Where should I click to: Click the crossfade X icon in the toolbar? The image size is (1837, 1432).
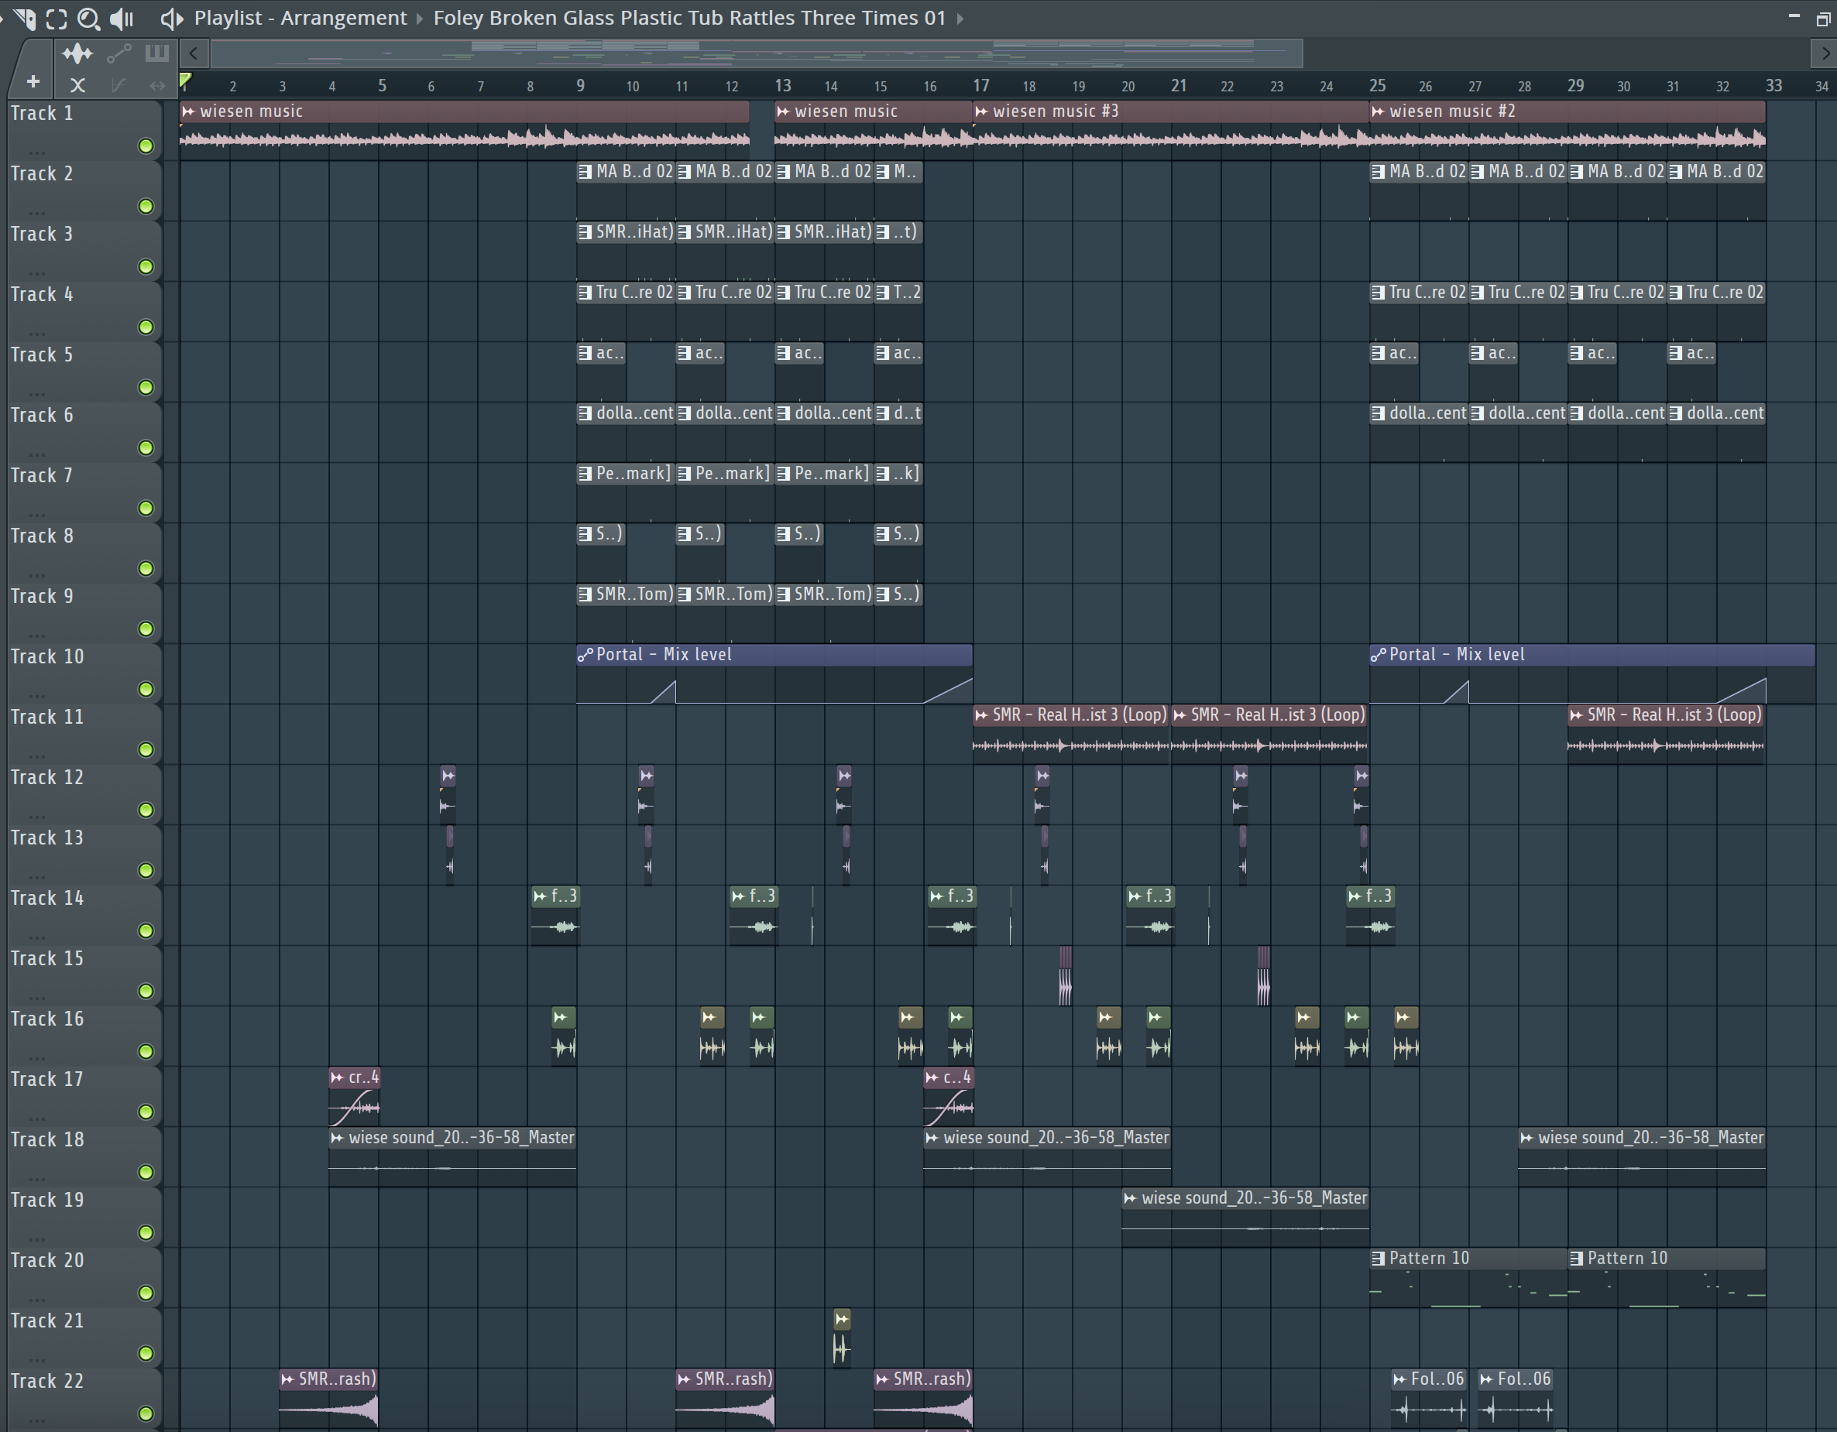click(x=77, y=85)
